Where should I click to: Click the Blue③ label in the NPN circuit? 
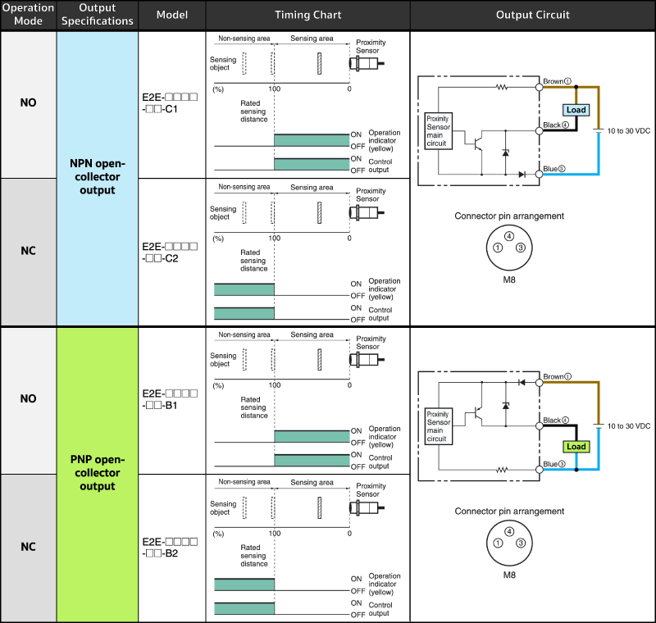click(x=554, y=169)
